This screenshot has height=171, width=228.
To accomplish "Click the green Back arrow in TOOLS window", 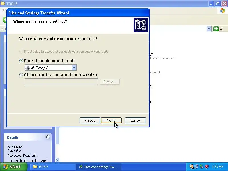I will click(x=5, y=20).
